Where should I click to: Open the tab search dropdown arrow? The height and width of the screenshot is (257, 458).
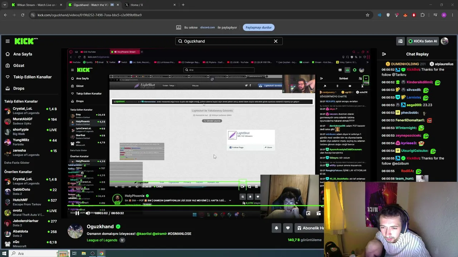click(5, 5)
